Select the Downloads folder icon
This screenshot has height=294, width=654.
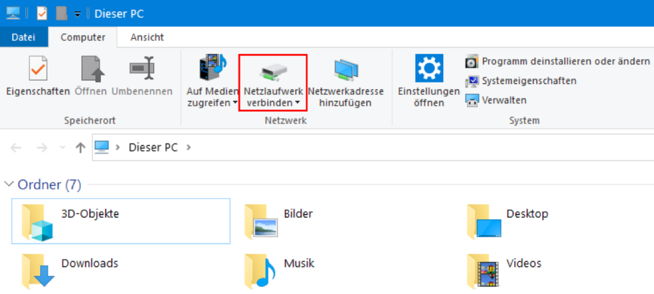[38, 271]
